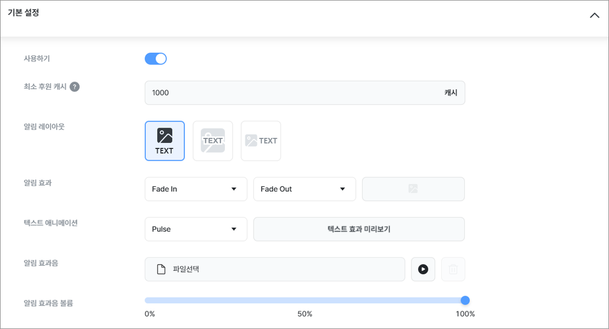Play the alert sound effect

tap(423, 269)
